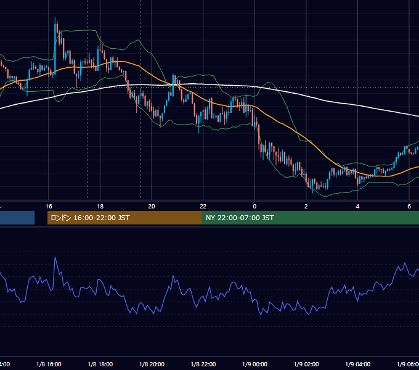Click the '1/9 02:00' date label
Screen dimensions: 419x370
click(x=306, y=364)
